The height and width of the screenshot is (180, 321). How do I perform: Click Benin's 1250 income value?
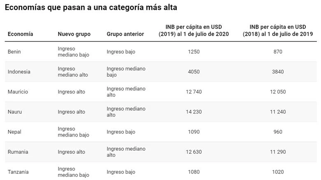pos(193,52)
